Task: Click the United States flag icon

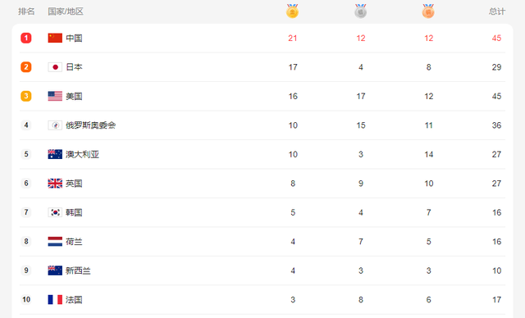Action: point(55,97)
